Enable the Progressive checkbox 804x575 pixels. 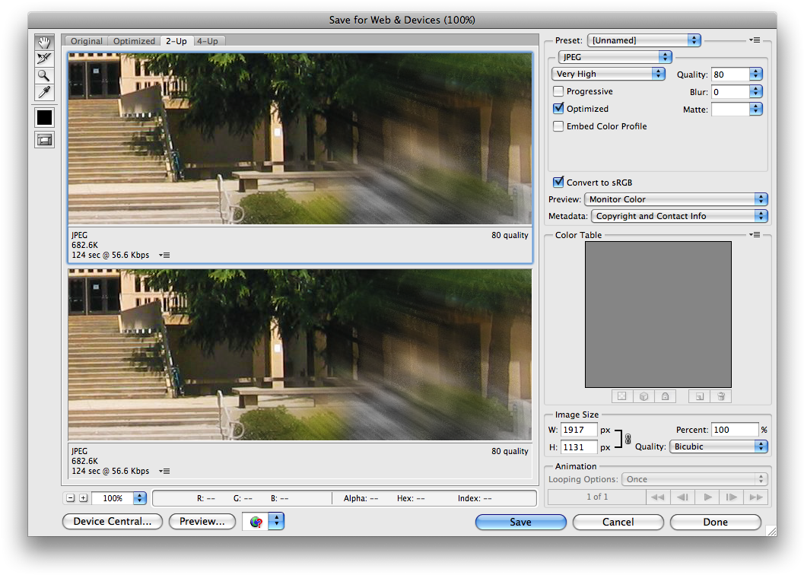point(558,91)
